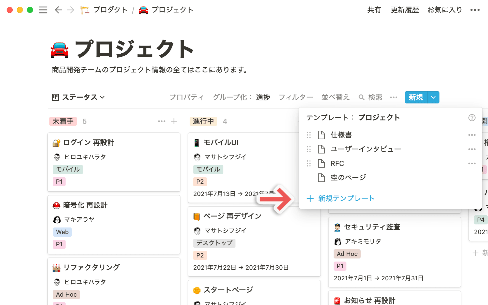Toggle favorite with お気に入り
This screenshot has height=305, width=488.
(445, 10)
